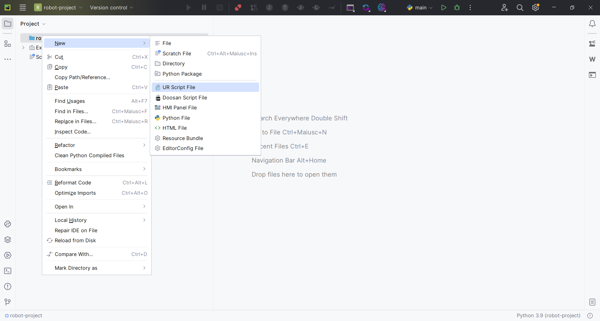Viewport: 600px width, 321px height.
Task: Open the Python Packages layers icon
Action: pos(8,240)
